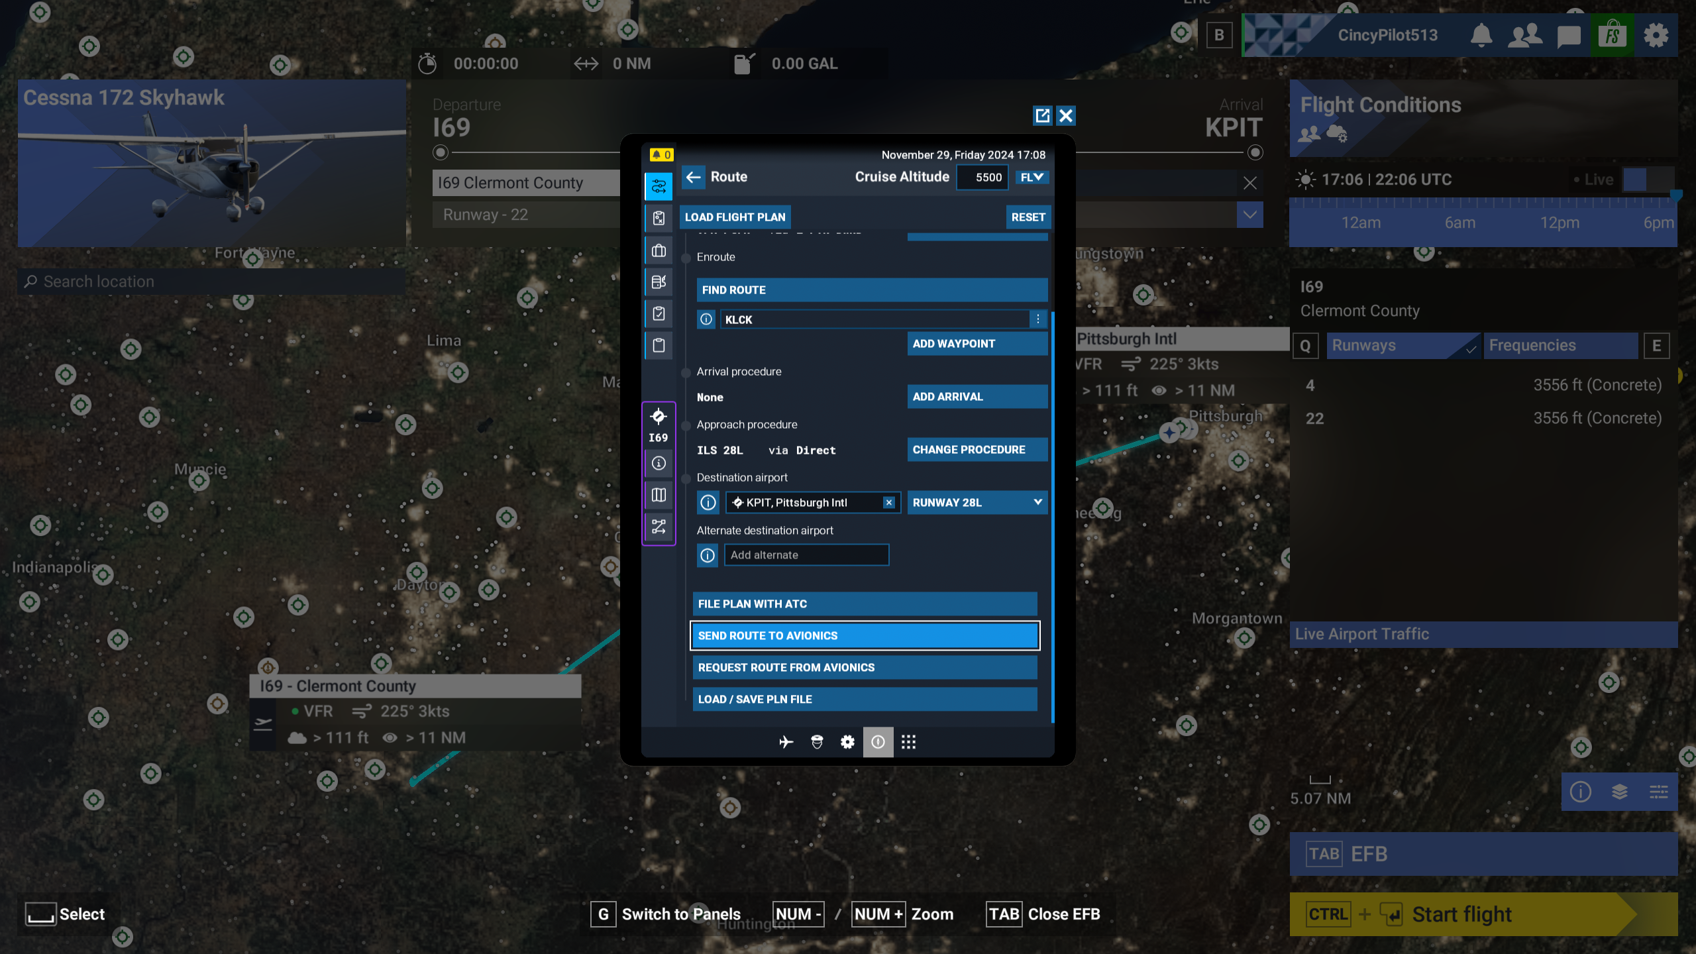Switch to the Frequencies tab
The width and height of the screenshot is (1696, 954).
point(1560,346)
